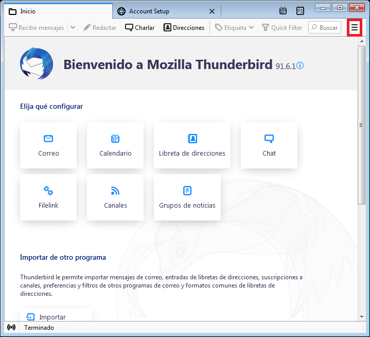This screenshot has width=370, height=337.
Task: Open Grupos de noticias setup
Action: coord(187,197)
